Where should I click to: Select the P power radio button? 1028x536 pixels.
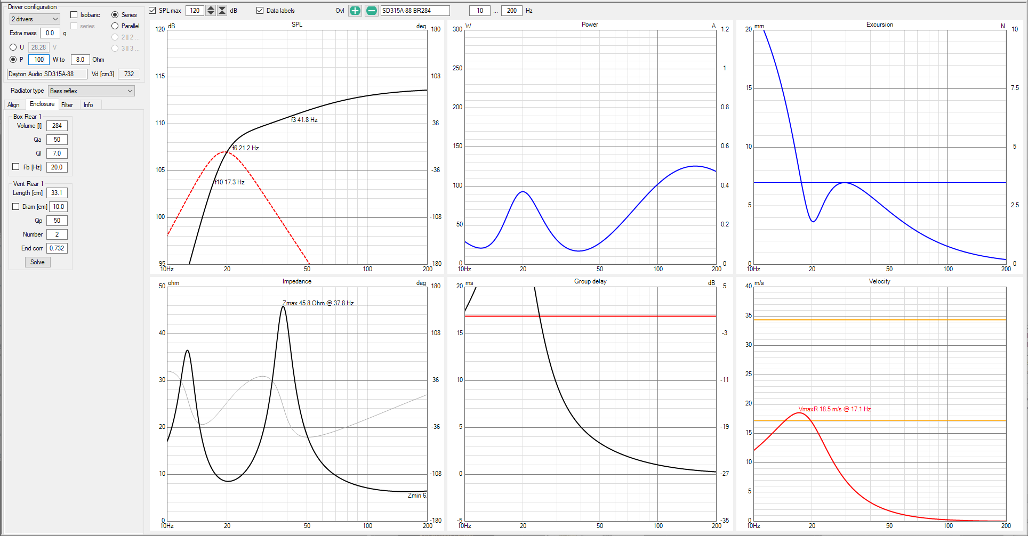click(13, 60)
